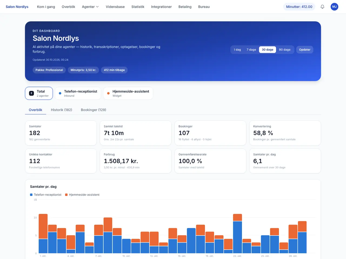Click the Opdateret 30.10.2026, 00.24 timestamp
Image resolution: width=346 pixels, height=259 pixels.
click(x=51, y=60)
